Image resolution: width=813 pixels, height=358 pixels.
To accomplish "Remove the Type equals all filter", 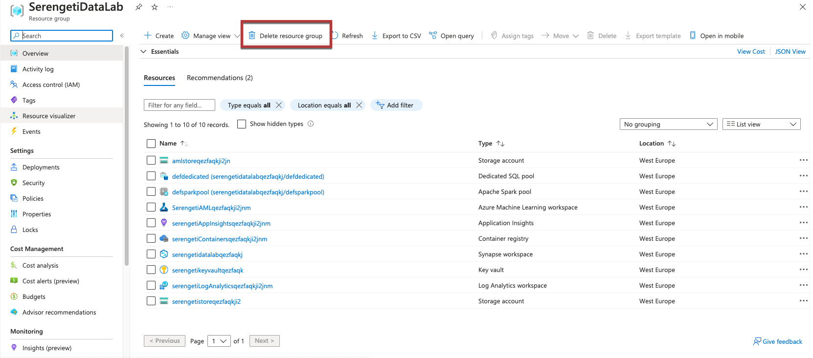I will pos(279,105).
